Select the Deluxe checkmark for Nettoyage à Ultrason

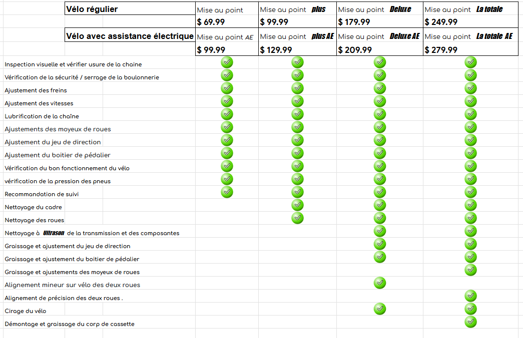click(x=380, y=231)
